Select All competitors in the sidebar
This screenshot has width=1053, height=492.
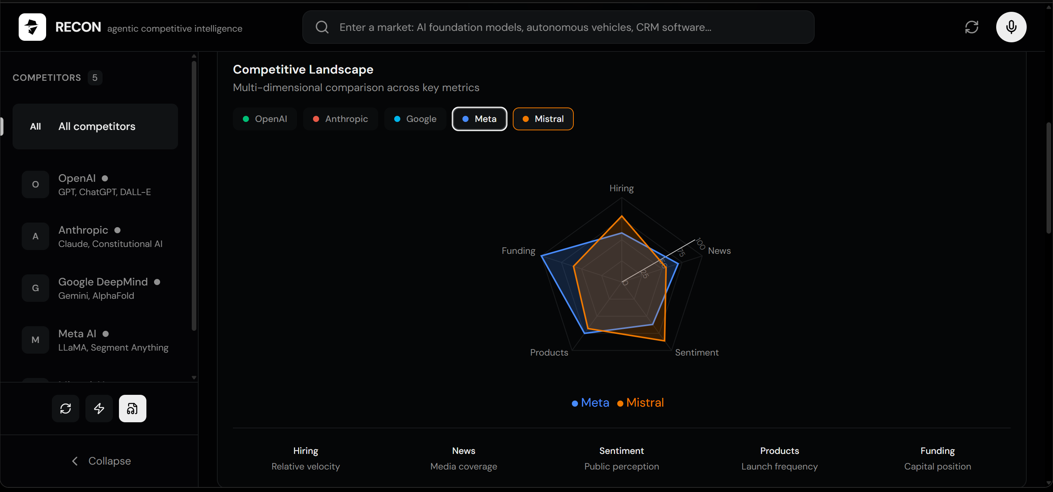point(95,126)
